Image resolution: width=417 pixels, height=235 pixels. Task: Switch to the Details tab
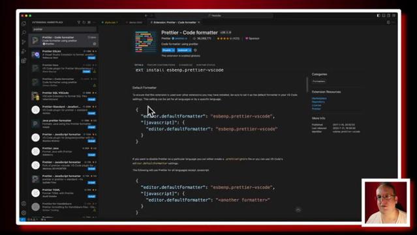click(139, 65)
